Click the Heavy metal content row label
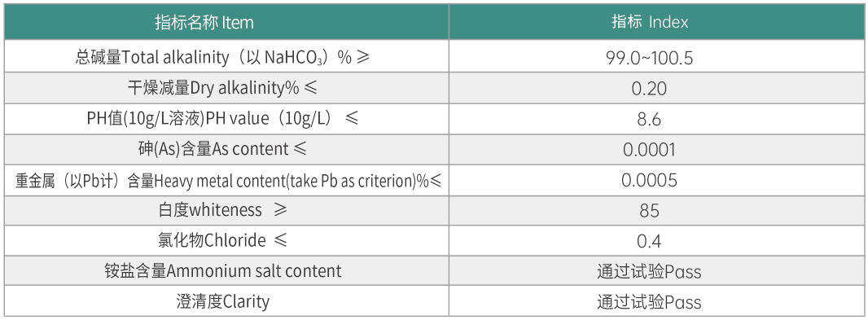The image size is (868, 320). point(228,180)
